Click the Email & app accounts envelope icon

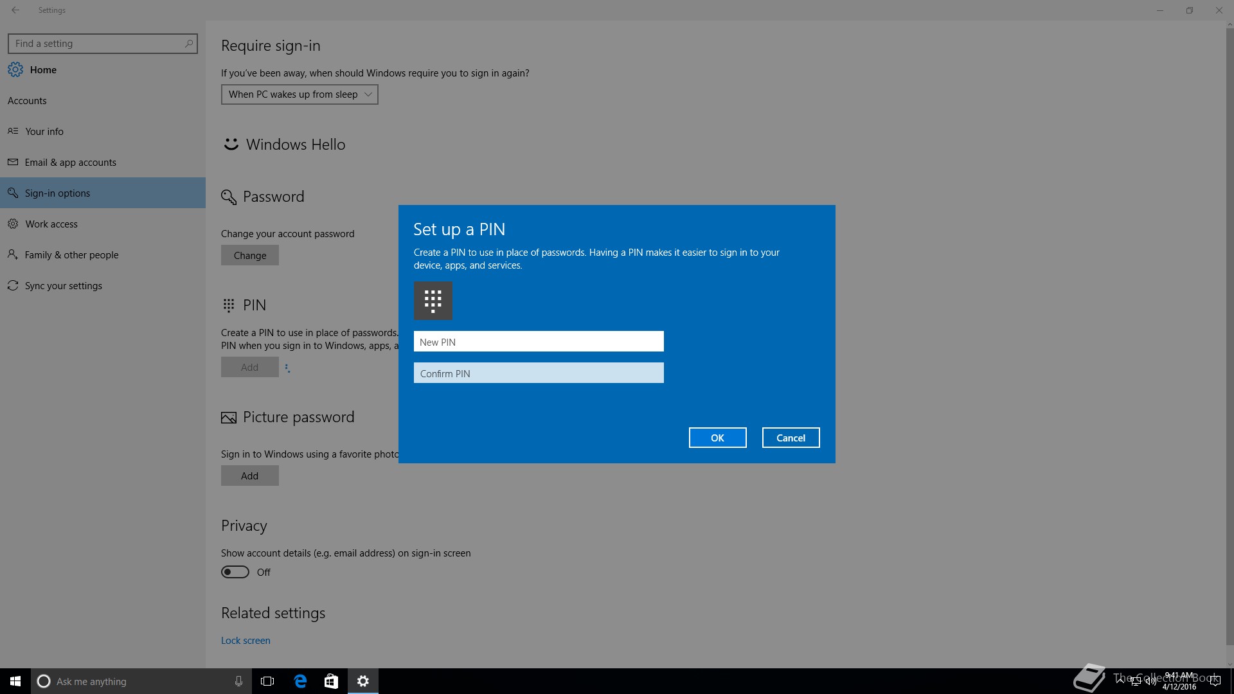pyautogui.click(x=13, y=162)
